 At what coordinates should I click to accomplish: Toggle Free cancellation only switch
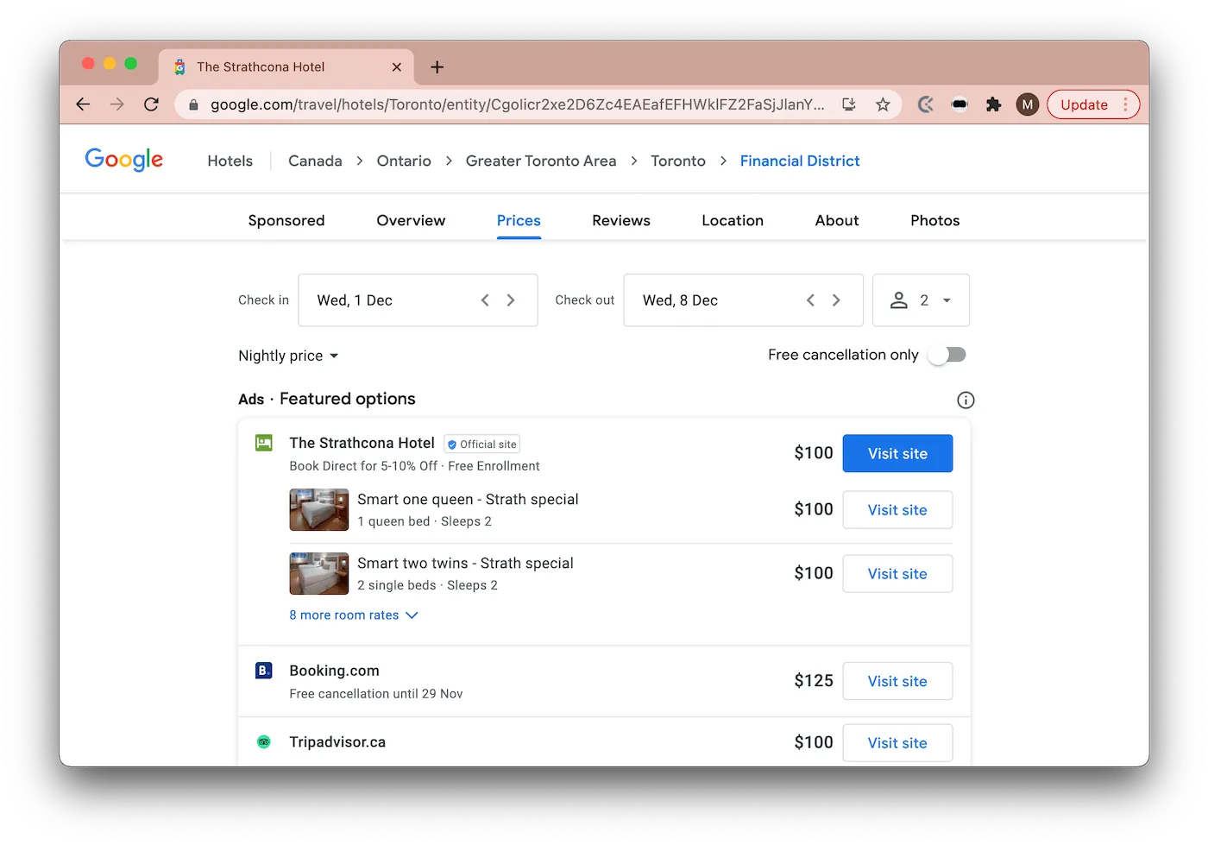(x=947, y=355)
